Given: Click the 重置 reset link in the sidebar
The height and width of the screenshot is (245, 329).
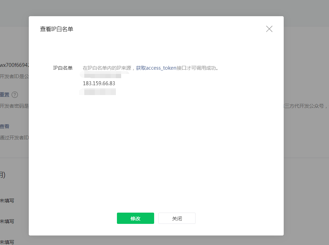Looking at the screenshot, I should click(4, 94).
